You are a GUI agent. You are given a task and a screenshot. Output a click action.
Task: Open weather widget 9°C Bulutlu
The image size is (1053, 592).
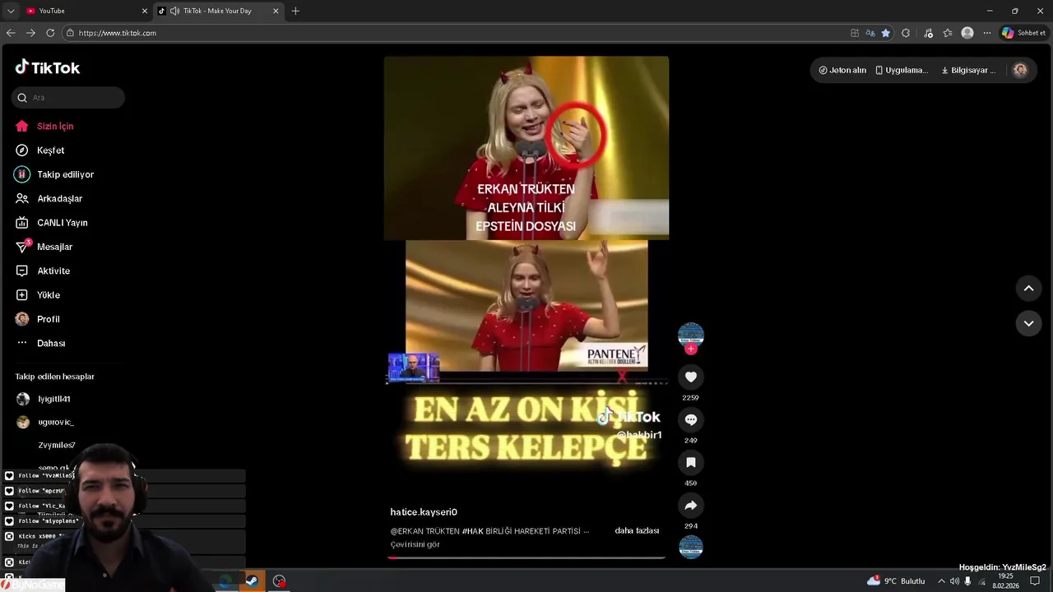click(x=896, y=581)
